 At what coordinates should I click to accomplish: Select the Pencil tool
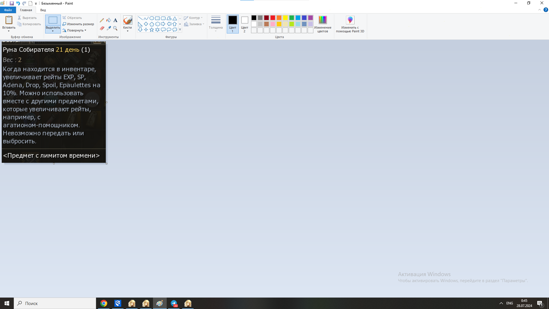click(102, 20)
